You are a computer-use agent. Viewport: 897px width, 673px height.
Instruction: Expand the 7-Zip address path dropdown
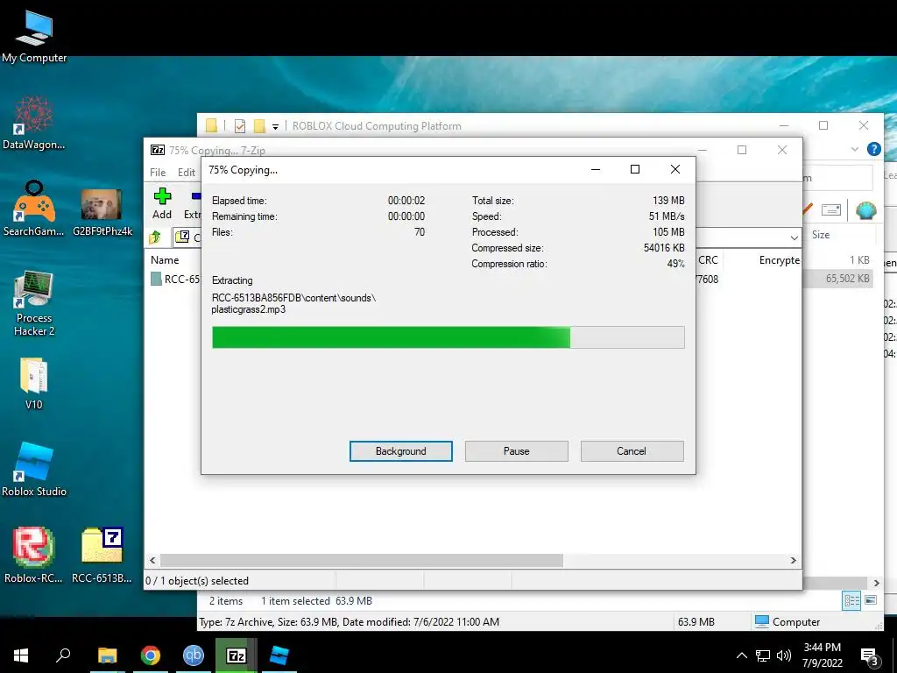(794, 237)
